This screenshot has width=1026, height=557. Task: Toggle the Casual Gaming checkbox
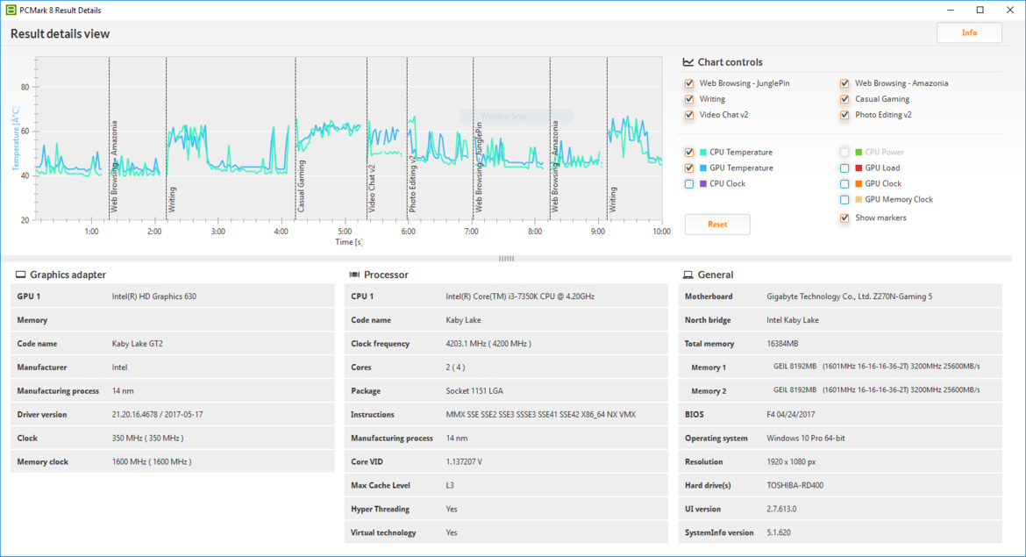pos(844,99)
